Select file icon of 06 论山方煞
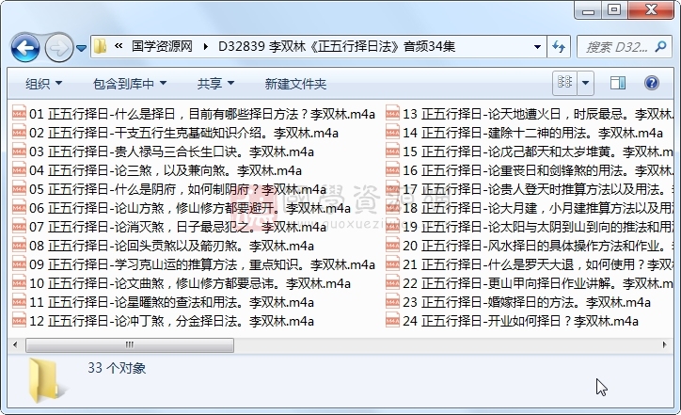This screenshot has height=415, width=681. point(19,208)
